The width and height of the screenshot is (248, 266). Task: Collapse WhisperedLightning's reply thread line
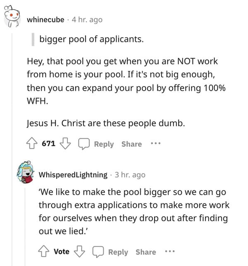pos(25,227)
